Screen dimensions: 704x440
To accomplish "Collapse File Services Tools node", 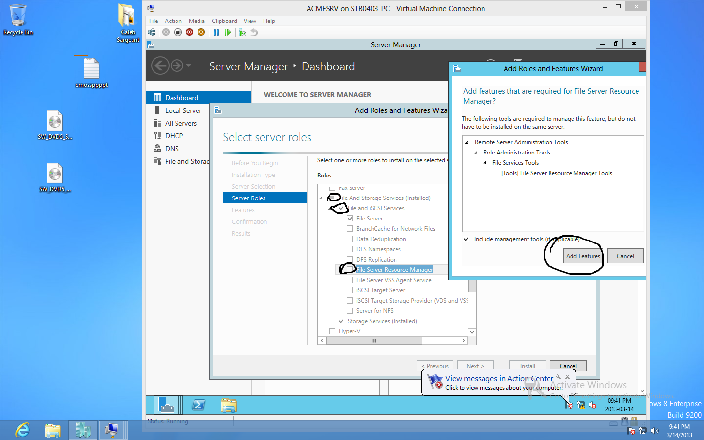I will pyautogui.click(x=484, y=163).
